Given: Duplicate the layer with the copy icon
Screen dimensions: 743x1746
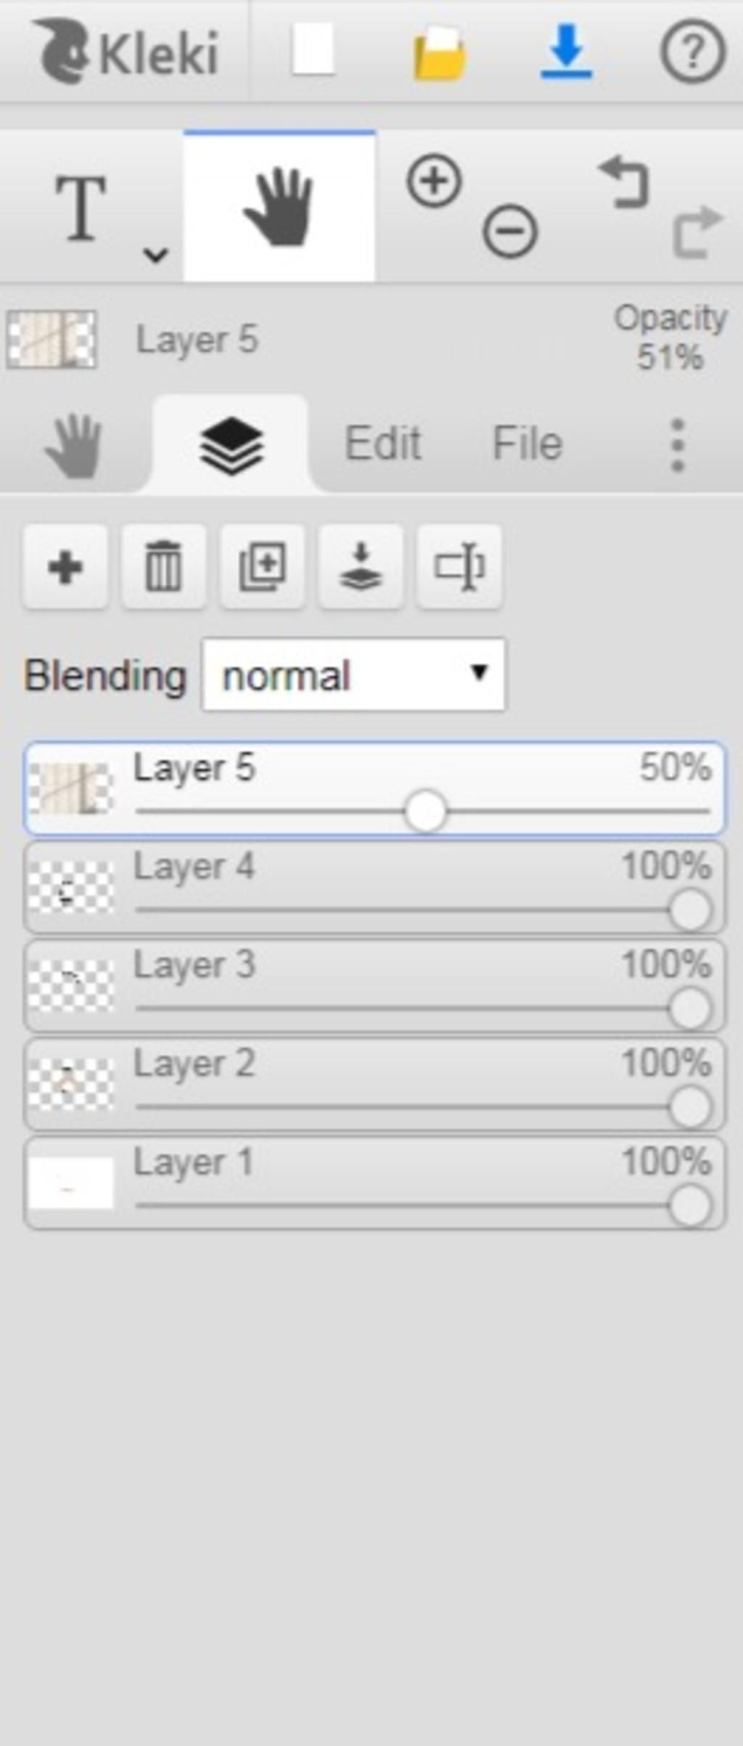Looking at the screenshot, I should (x=263, y=566).
